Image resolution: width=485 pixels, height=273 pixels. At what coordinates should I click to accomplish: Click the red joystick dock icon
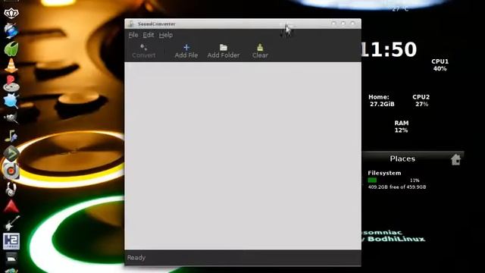[11, 83]
